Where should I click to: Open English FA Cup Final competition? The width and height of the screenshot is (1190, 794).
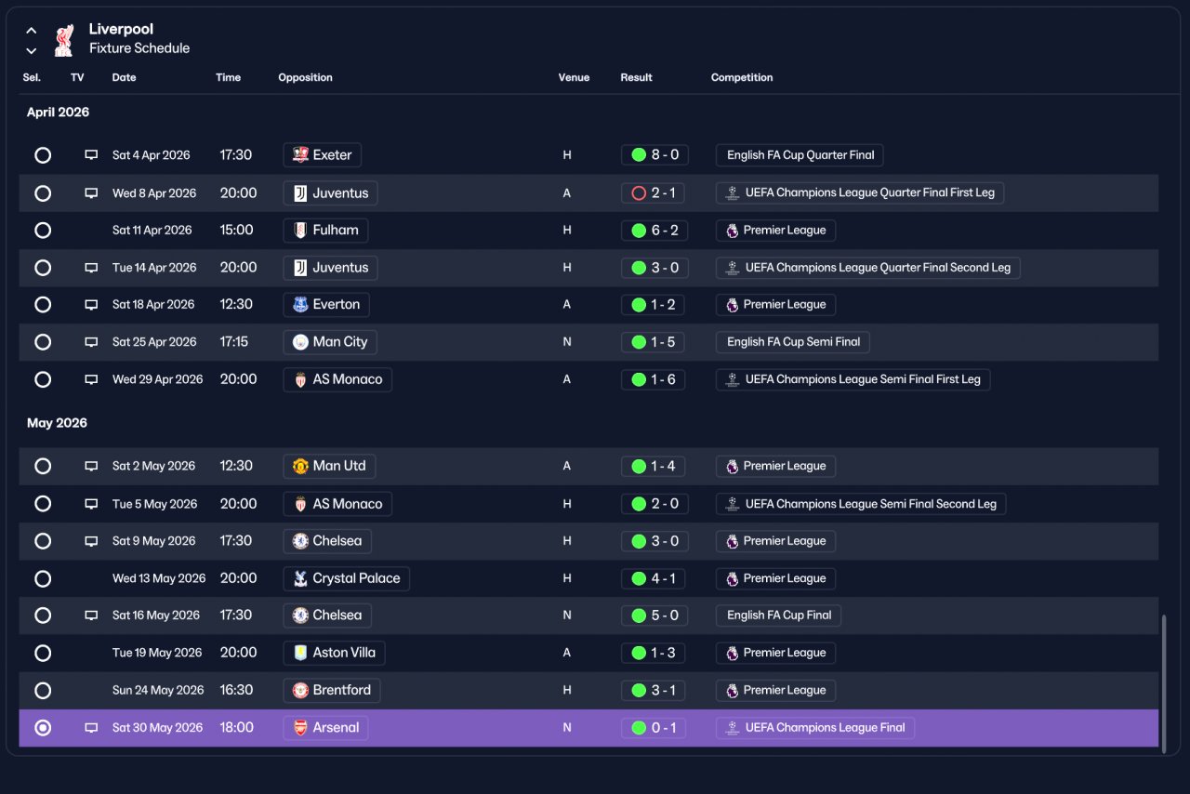click(x=779, y=615)
